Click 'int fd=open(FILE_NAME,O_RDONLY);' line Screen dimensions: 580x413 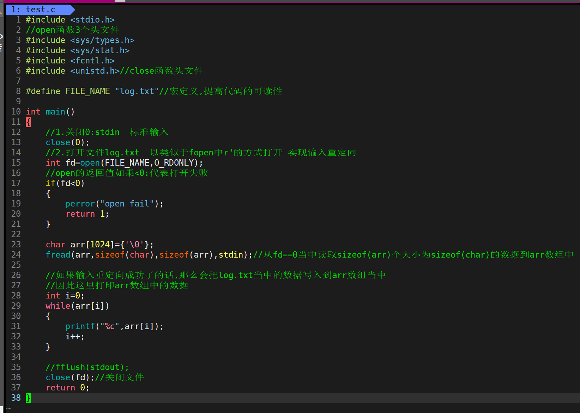125,163
